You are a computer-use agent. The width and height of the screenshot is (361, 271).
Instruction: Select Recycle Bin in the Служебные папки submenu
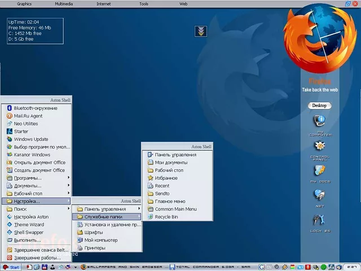point(166,217)
